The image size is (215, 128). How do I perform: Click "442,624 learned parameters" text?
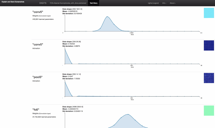[x=43, y=19]
